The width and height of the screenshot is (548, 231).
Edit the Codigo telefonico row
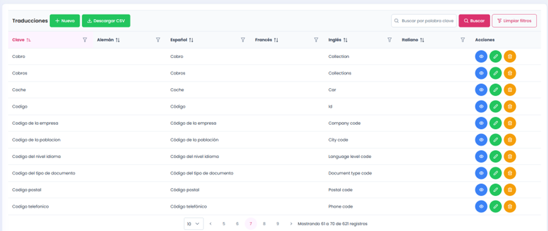pyautogui.click(x=495, y=206)
